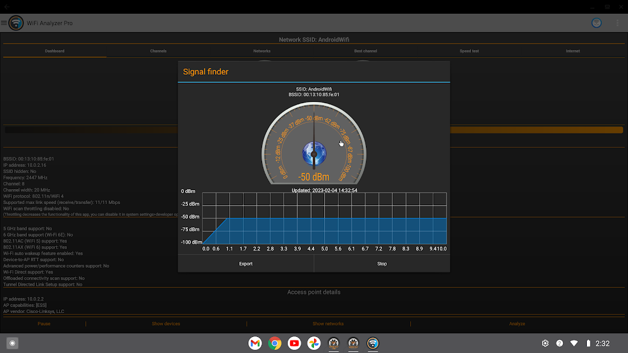This screenshot has width=628, height=353.
Task: Select the Networks tab
Action: 262,51
